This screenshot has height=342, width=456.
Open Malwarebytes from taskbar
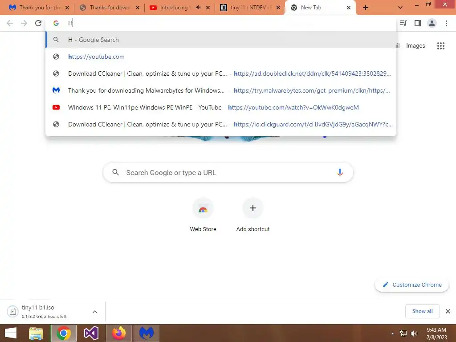146,333
